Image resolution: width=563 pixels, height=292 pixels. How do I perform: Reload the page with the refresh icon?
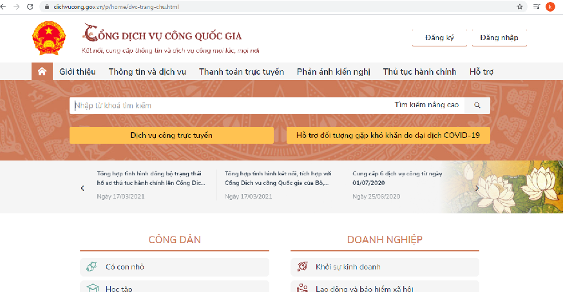pos(30,6)
